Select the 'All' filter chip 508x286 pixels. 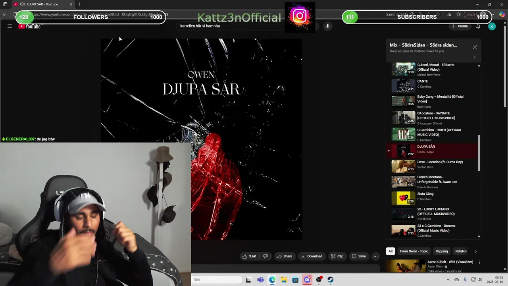click(x=391, y=251)
